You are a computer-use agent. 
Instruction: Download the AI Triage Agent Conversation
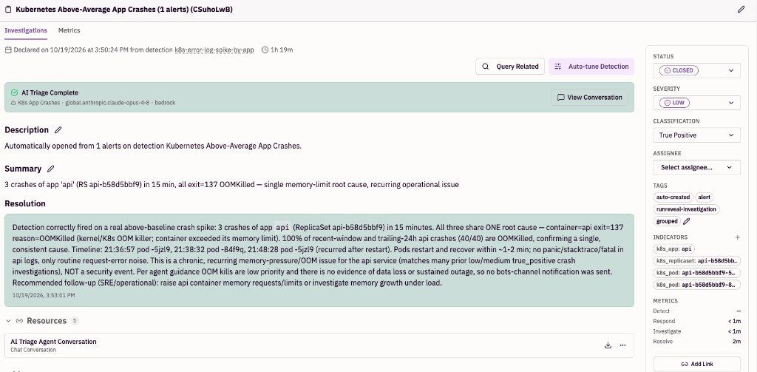[608, 345]
